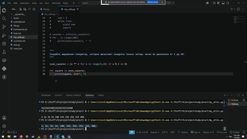Open the Explorer view in activity bar

pyautogui.click(x=4, y=10)
